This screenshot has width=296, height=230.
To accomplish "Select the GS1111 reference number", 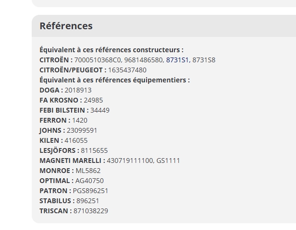I will tap(168, 161).
